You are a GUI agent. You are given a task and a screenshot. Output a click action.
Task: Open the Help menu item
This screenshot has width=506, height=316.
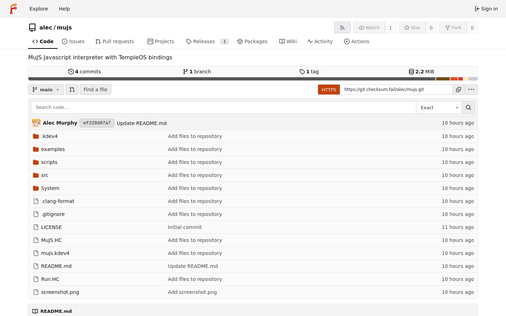[x=64, y=9]
